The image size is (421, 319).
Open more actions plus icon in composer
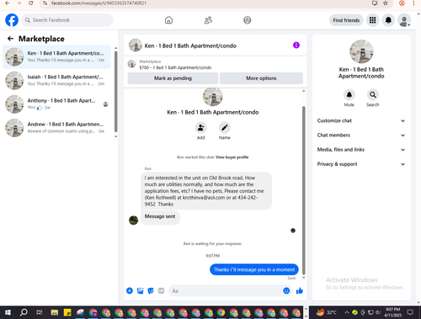pos(130,290)
